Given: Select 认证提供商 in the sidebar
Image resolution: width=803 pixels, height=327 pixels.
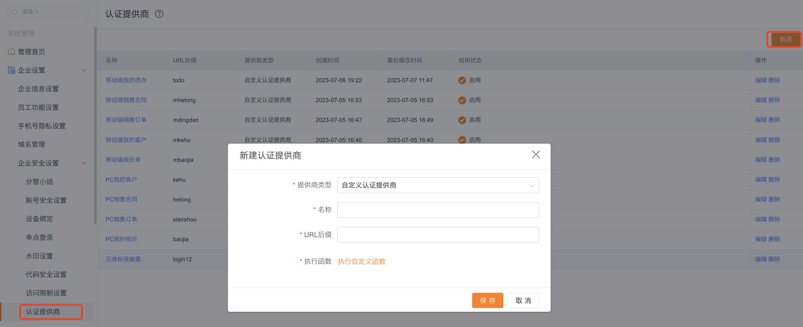Looking at the screenshot, I should point(43,312).
